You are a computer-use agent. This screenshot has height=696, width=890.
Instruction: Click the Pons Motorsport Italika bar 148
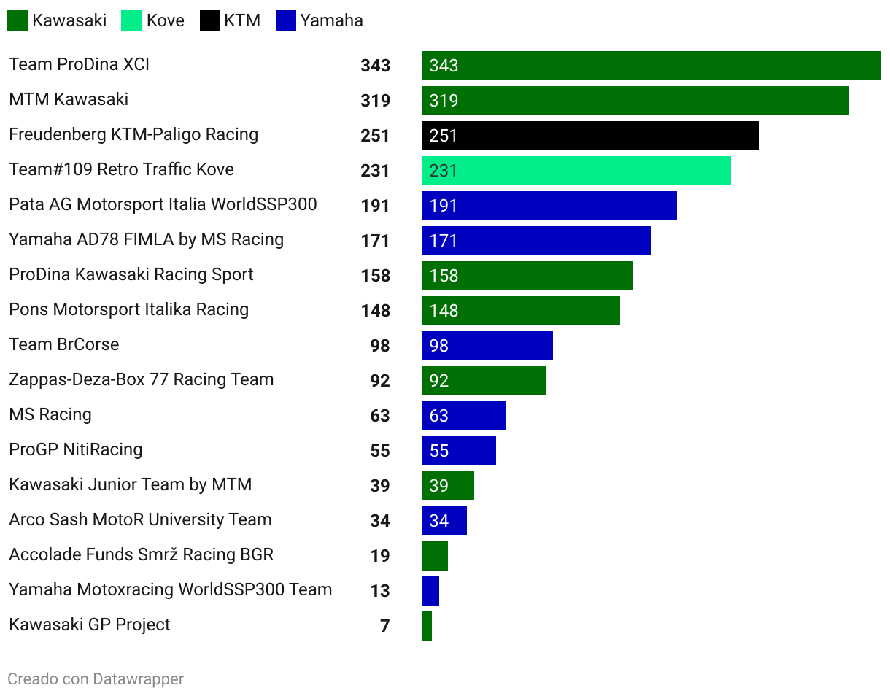click(520, 311)
